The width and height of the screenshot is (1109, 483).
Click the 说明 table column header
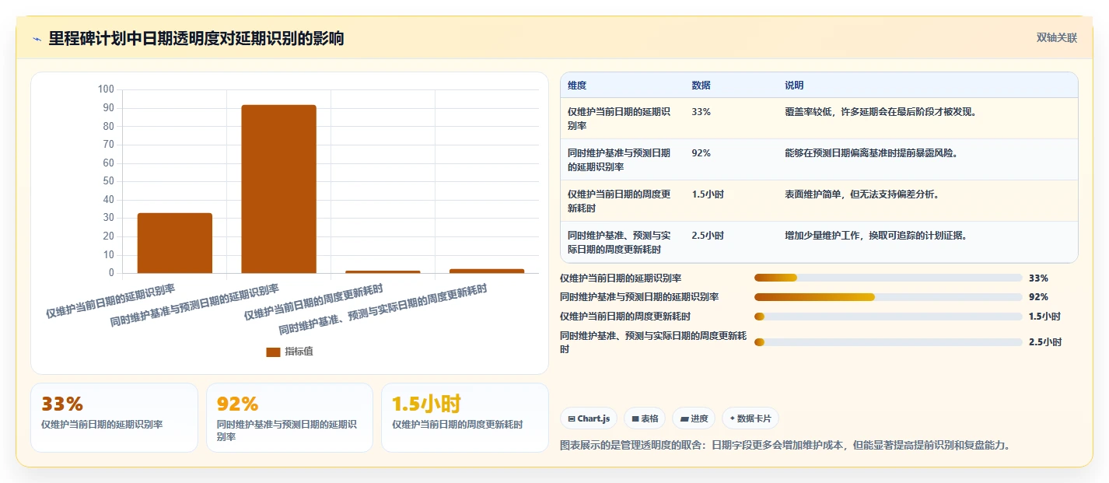pyautogui.click(x=794, y=86)
